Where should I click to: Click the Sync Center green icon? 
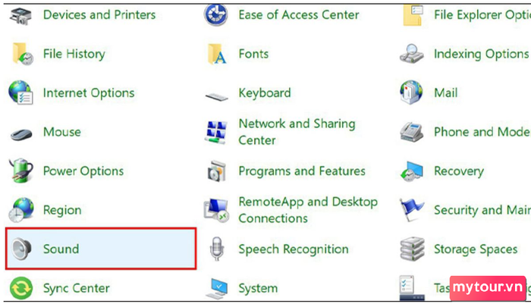[21, 288]
